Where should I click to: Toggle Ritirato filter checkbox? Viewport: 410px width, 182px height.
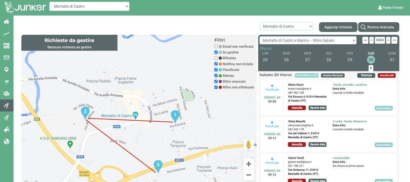pyautogui.click(x=216, y=76)
